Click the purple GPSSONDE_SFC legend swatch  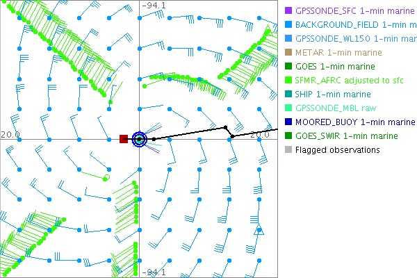point(286,10)
